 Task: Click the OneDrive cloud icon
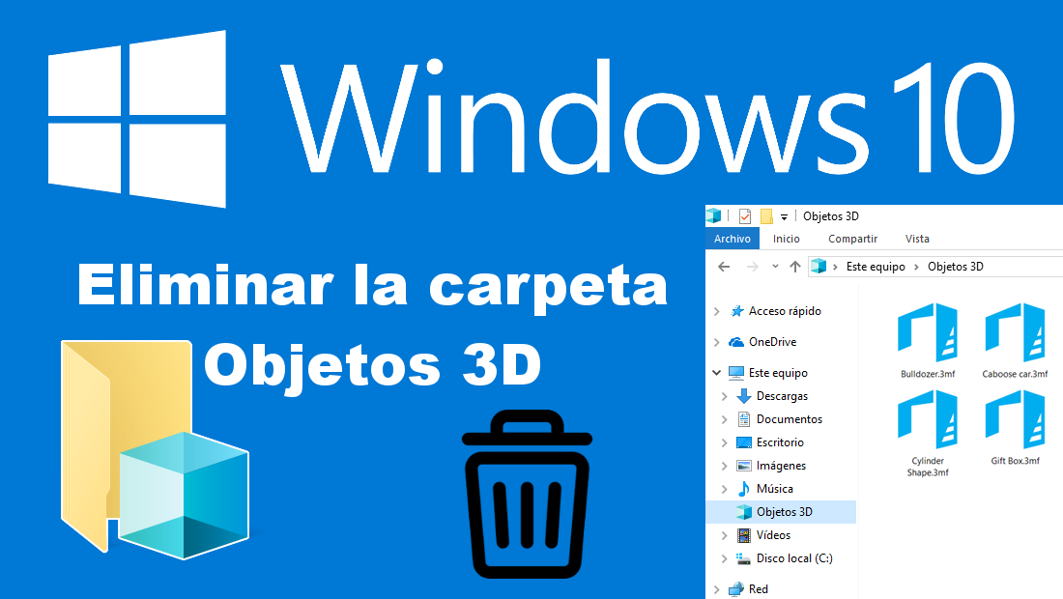click(736, 342)
